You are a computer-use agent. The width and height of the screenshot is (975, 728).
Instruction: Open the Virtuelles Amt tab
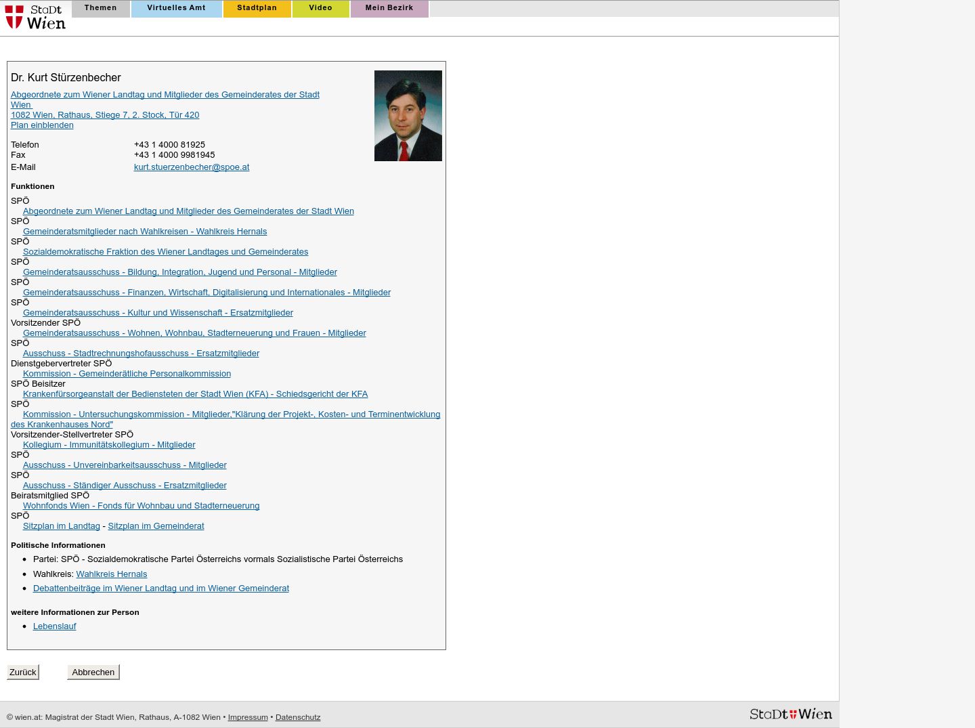point(177,8)
